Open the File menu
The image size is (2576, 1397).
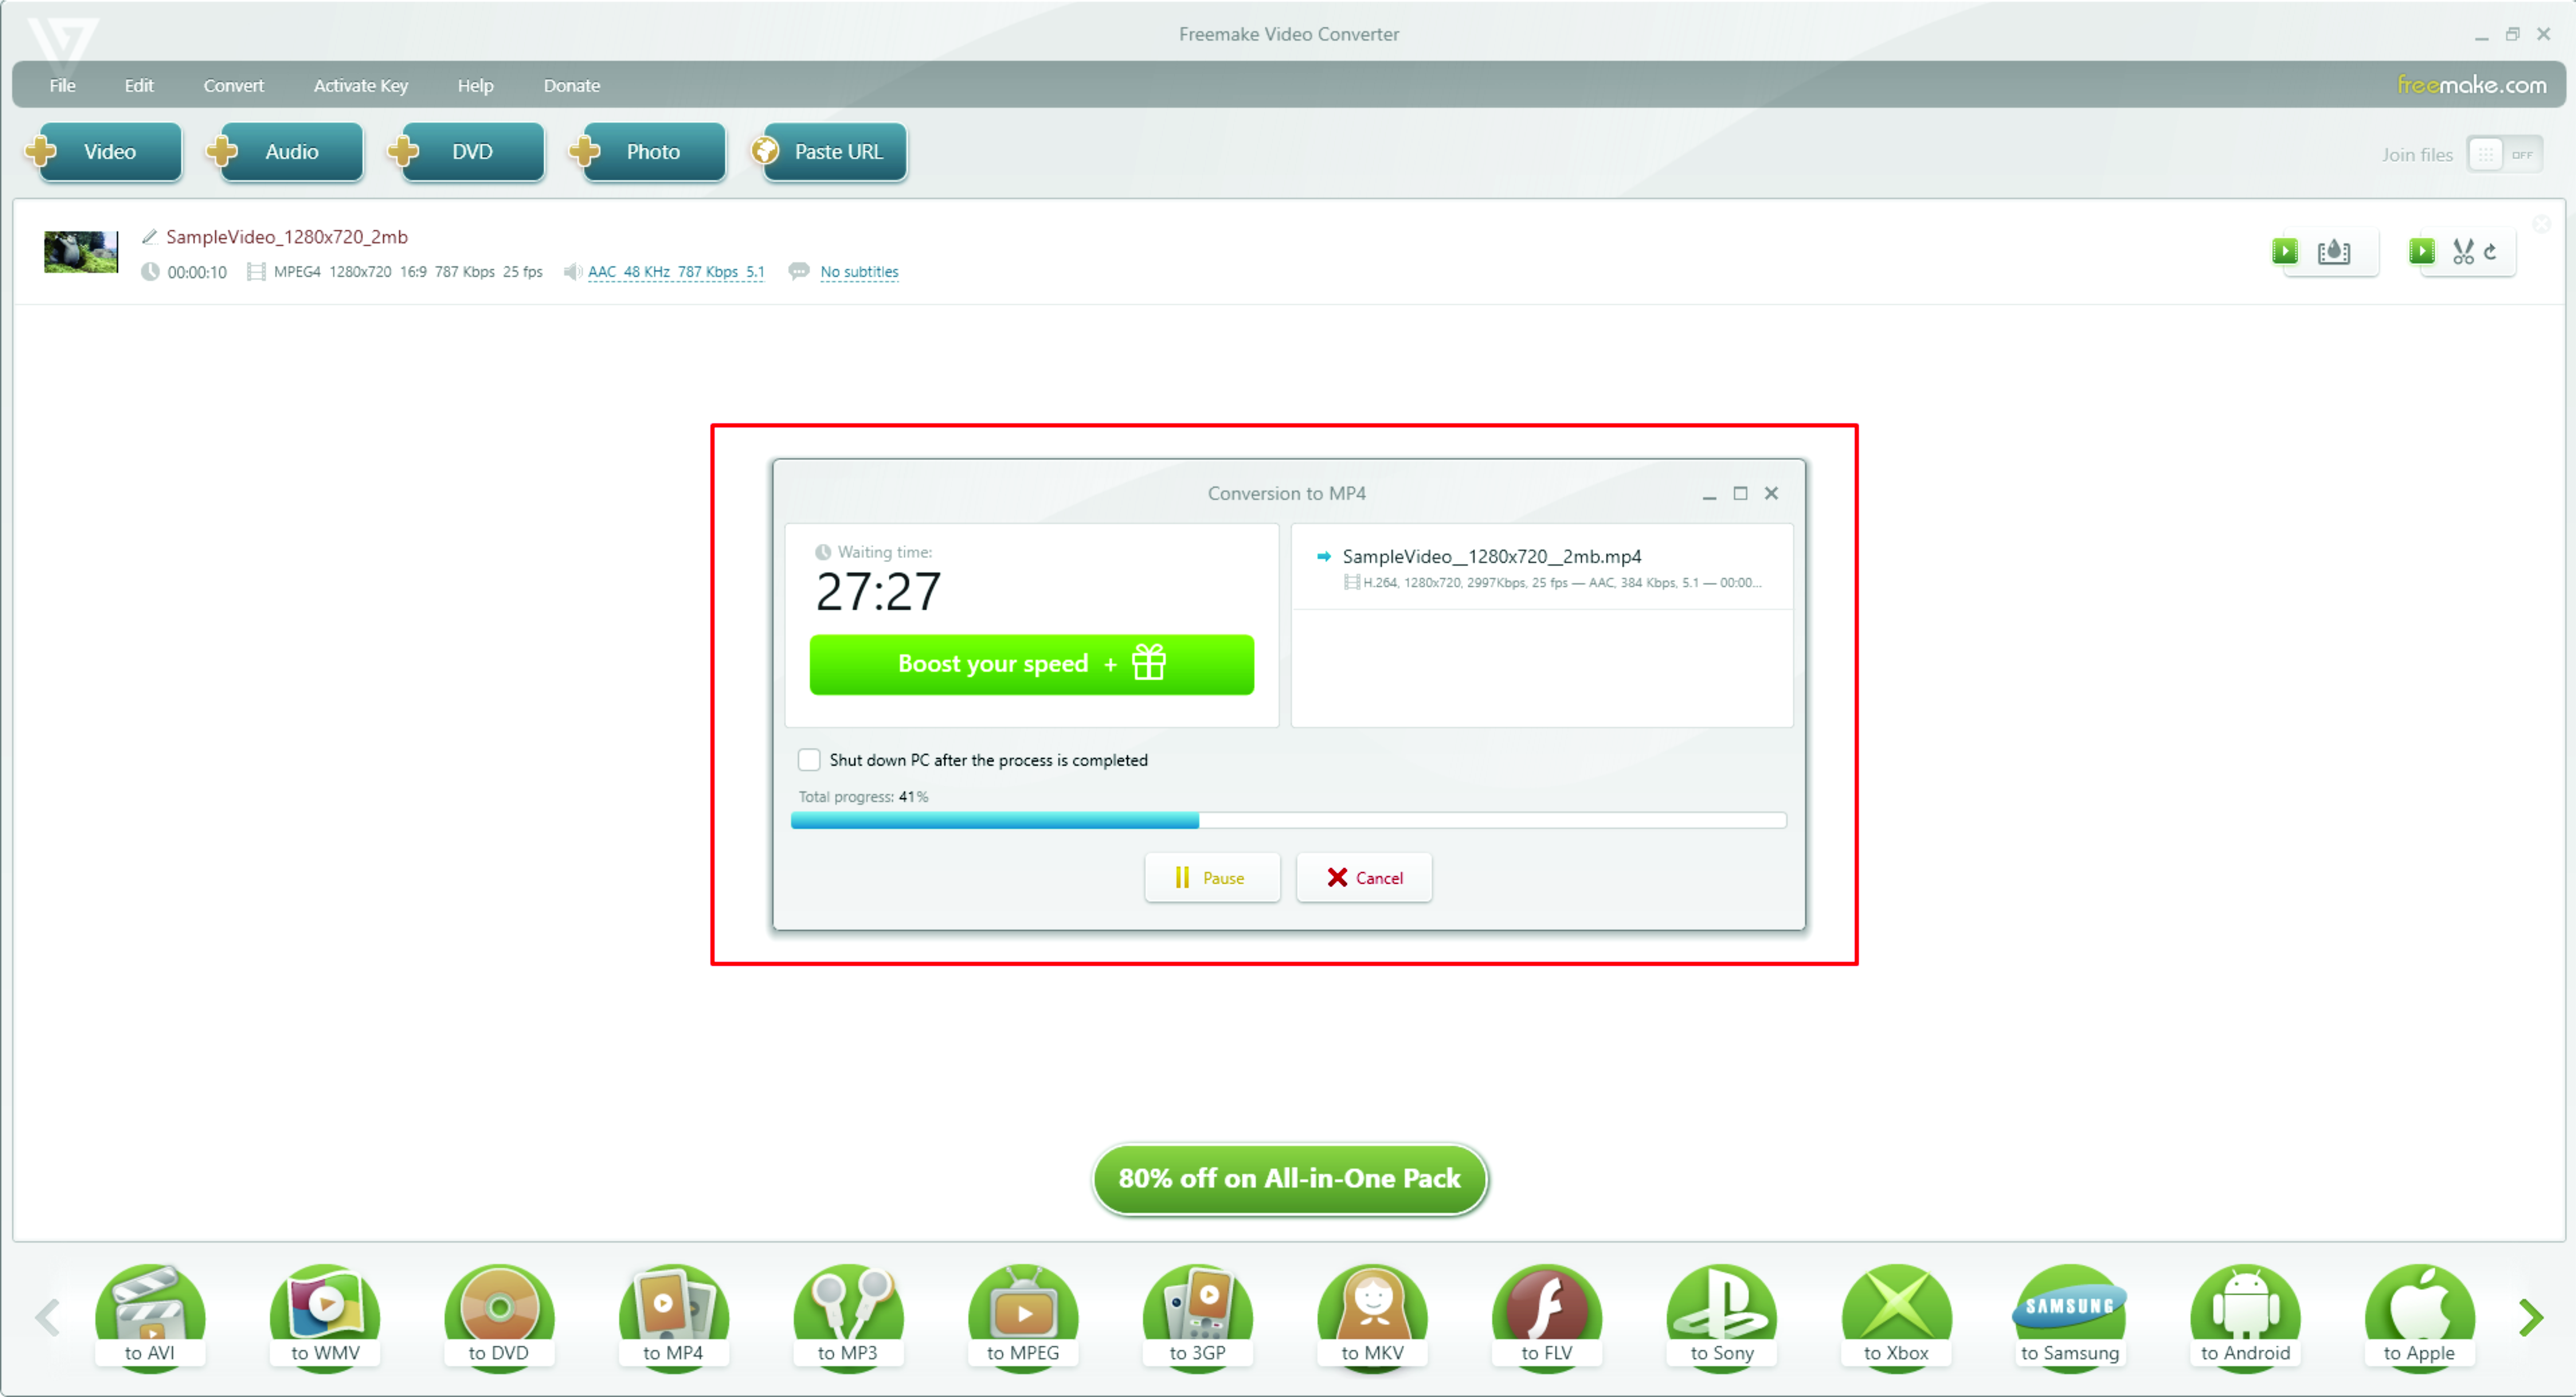[62, 86]
